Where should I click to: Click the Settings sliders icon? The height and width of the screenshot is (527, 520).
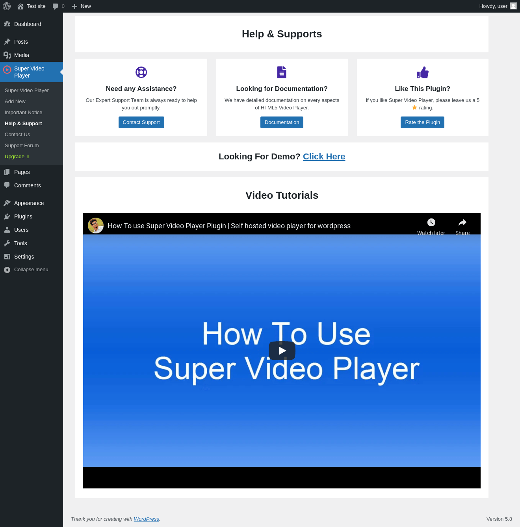(x=7, y=257)
